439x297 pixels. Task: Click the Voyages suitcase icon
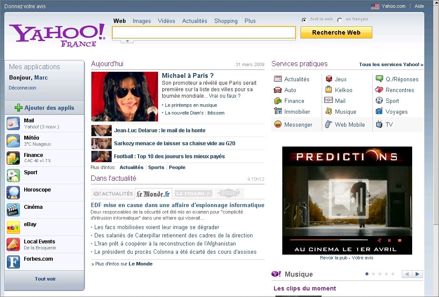(x=379, y=111)
